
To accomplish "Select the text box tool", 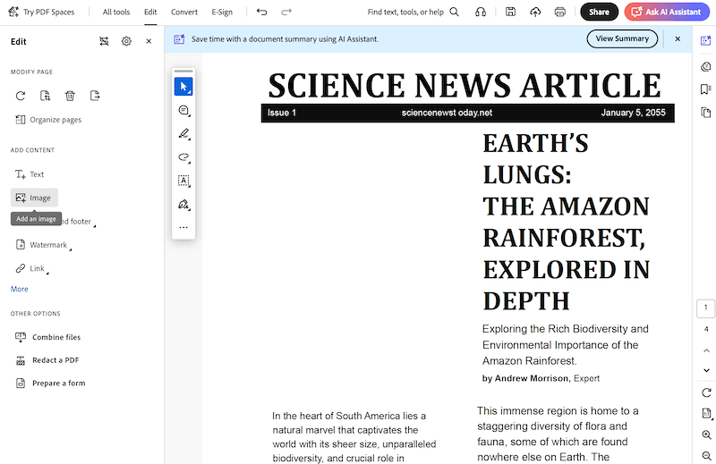I will click(x=183, y=181).
